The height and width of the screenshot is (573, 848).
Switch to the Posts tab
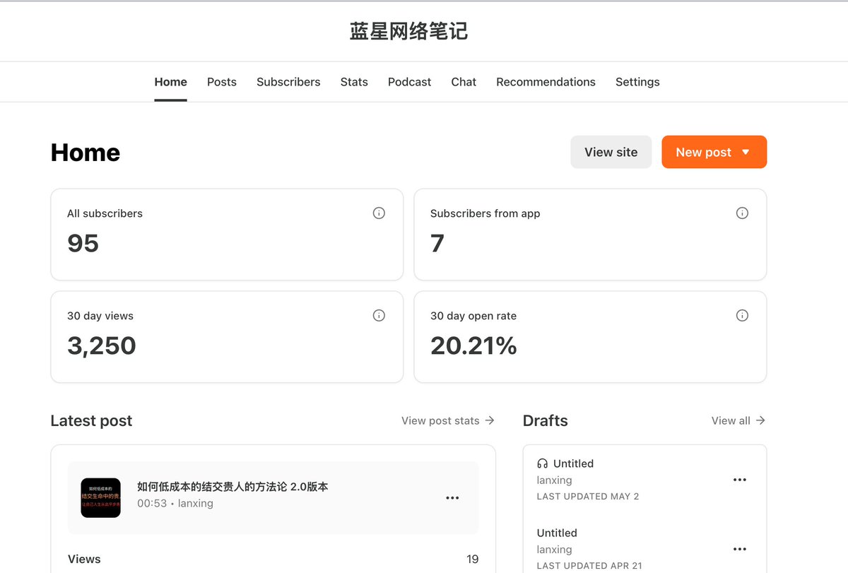tap(221, 82)
